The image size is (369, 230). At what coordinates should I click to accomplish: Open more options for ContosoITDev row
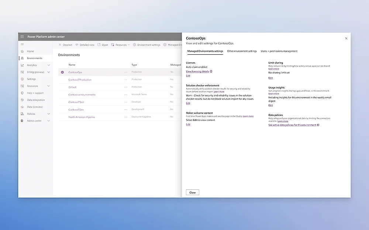tap(126, 110)
